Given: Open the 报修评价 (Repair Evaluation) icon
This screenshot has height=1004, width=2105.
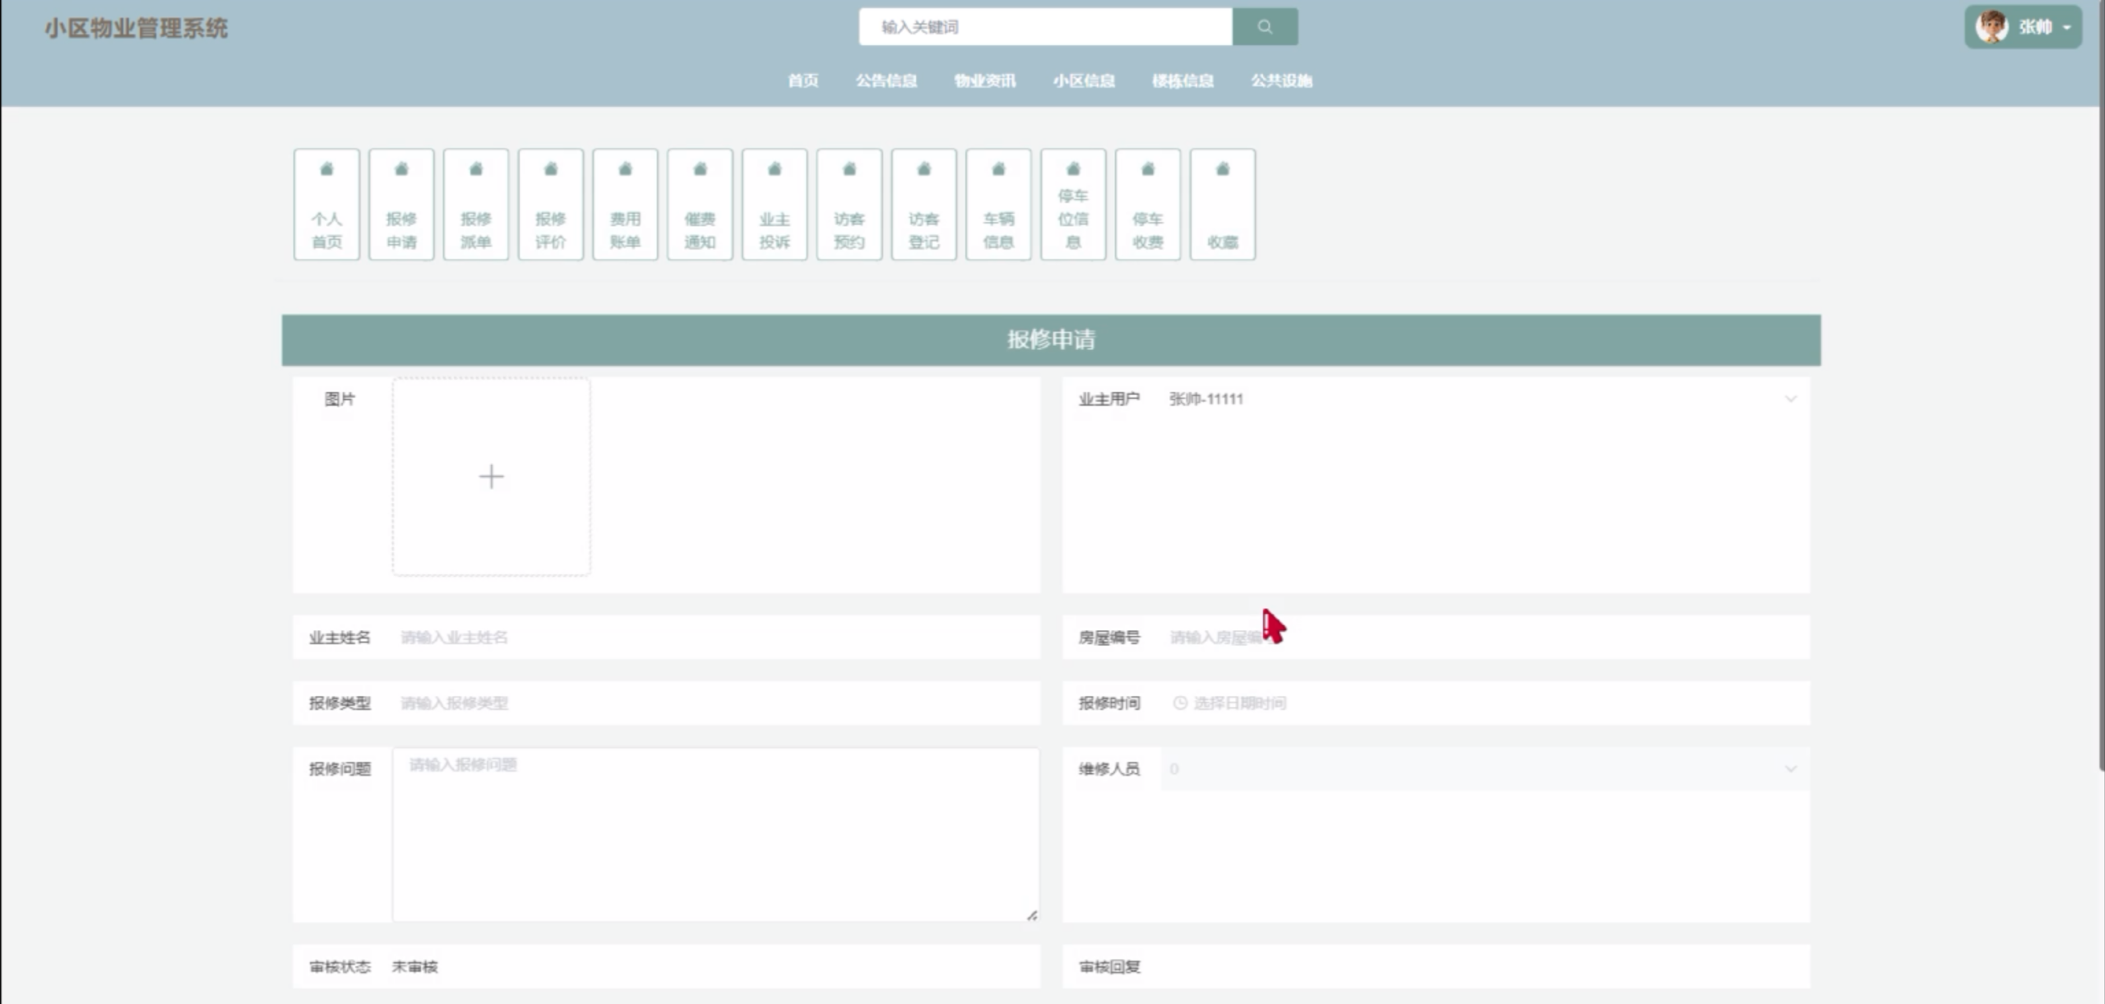Looking at the screenshot, I should pyautogui.click(x=550, y=204).
